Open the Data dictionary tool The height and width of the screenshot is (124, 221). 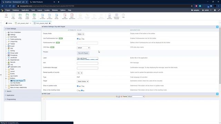point(109,16)
